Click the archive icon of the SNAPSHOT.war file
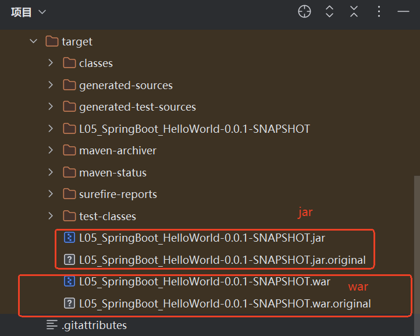The width and height of the screenshot is (420, 336). pos(69,281)
